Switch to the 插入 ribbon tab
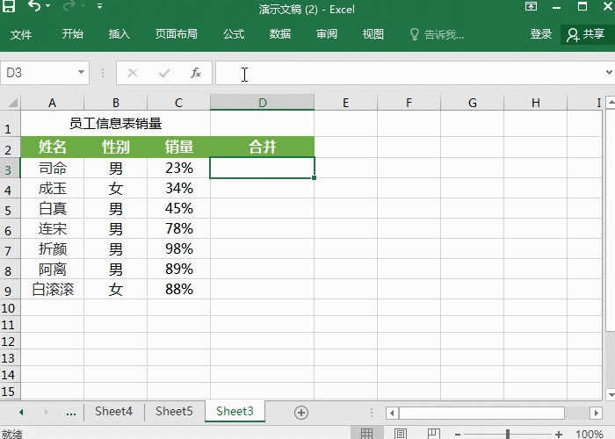The width and height of the screenshot is (615, 439). [119, 34]
